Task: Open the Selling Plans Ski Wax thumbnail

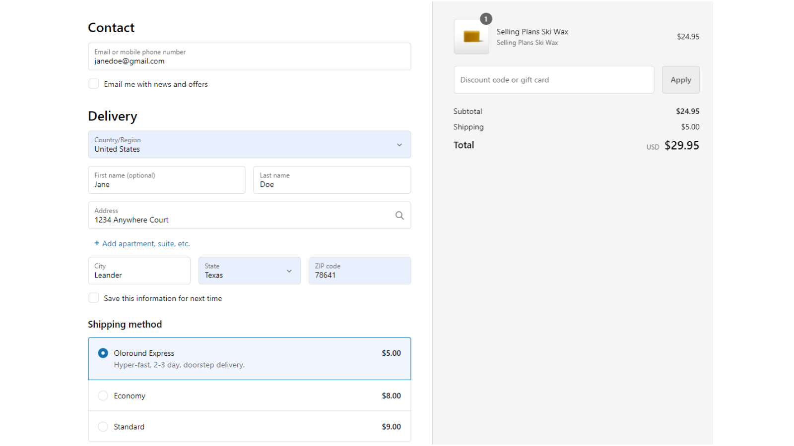Action: point(471,37)
